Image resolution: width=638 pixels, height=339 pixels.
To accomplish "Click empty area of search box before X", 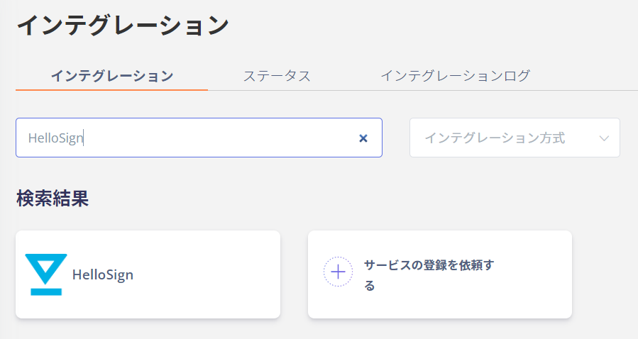I will [220, 138].
